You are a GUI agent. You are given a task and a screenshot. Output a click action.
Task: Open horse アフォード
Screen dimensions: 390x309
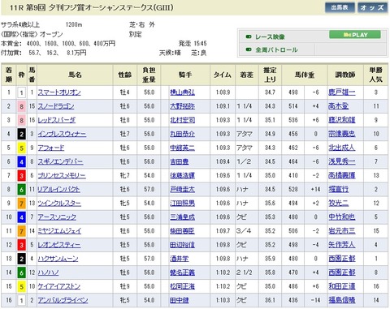click(x=51, y=148)
